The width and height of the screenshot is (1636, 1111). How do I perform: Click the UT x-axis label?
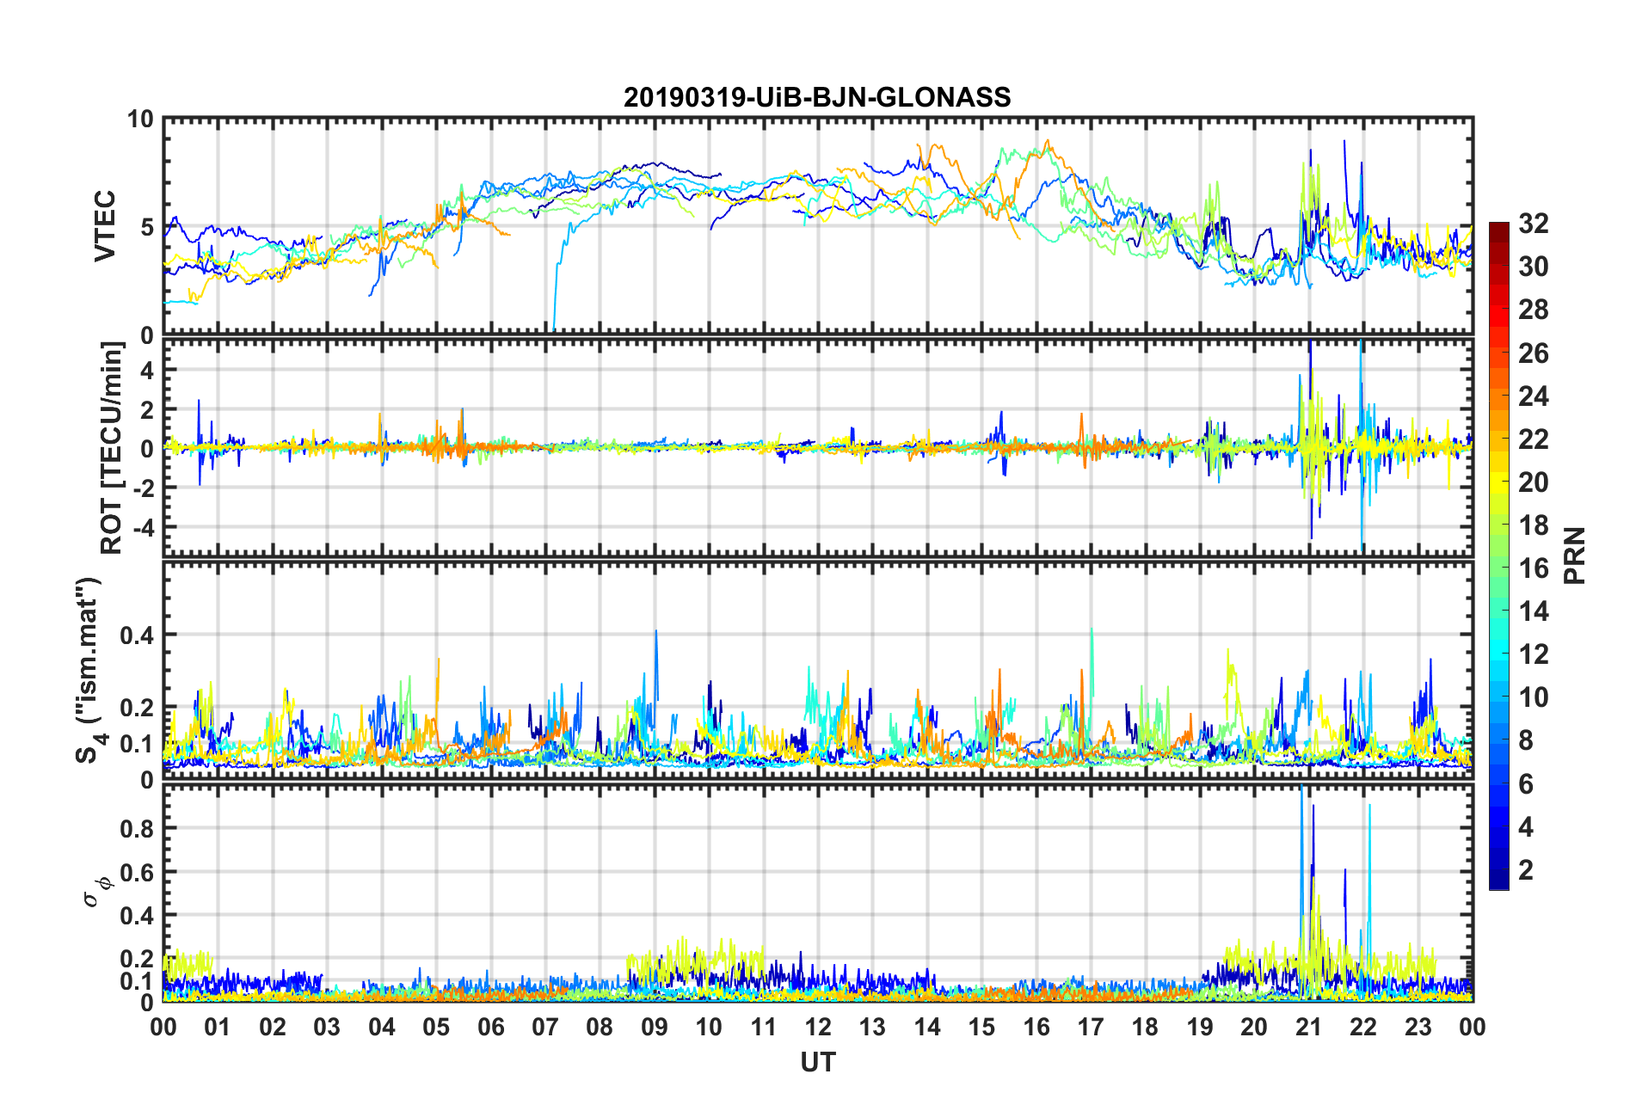coord(818,1063)
